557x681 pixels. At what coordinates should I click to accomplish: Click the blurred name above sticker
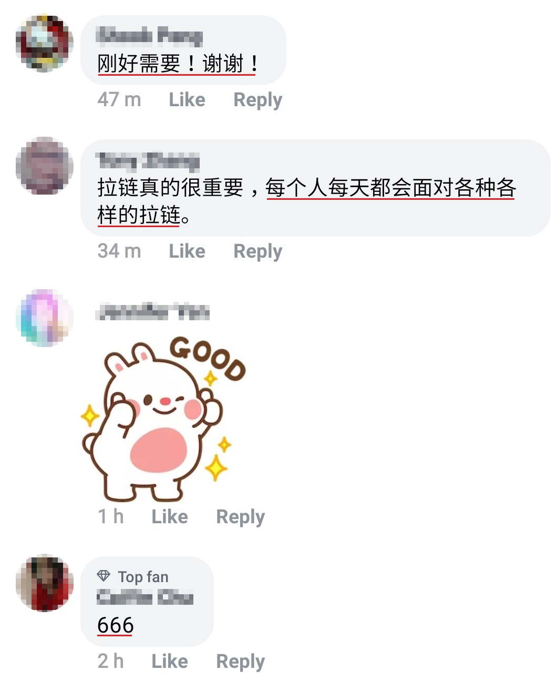click(153, 312)
